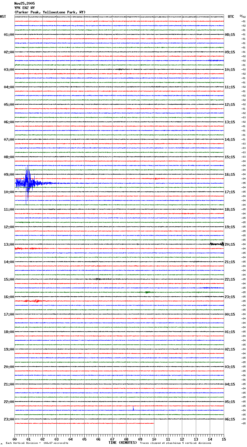This screenshot has width=247, height=447.
Task: Click the 06:15 UTC time label
Action: (230, 419)
